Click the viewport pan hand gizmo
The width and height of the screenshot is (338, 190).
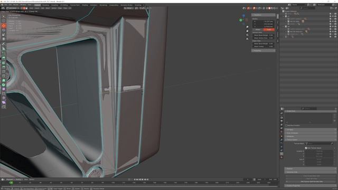[x=247, y=31]
